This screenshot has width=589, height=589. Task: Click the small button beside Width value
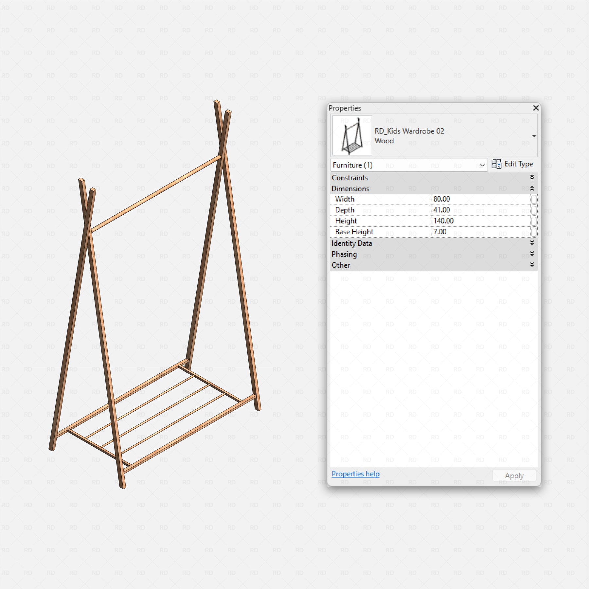pyautogui.click(x=534, y=199)
